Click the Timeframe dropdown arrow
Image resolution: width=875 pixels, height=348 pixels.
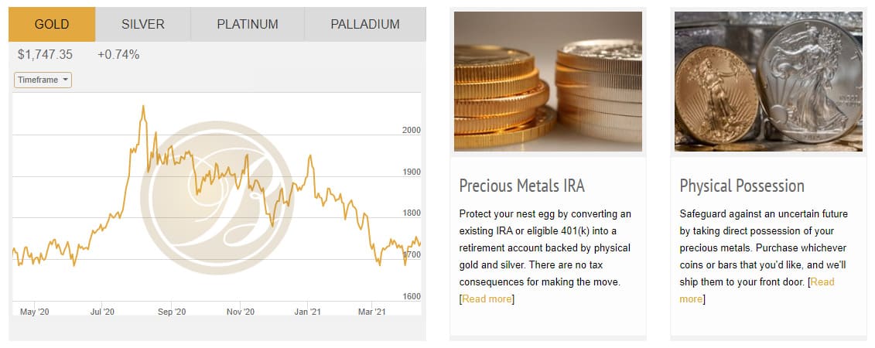[65, 80]
